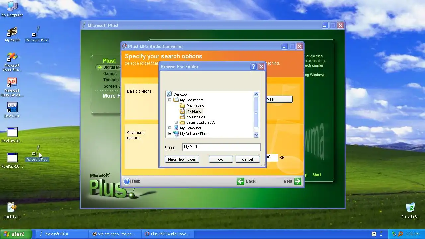
Task: Click the Downloads folder icon in tree
Action: [182, 106]
